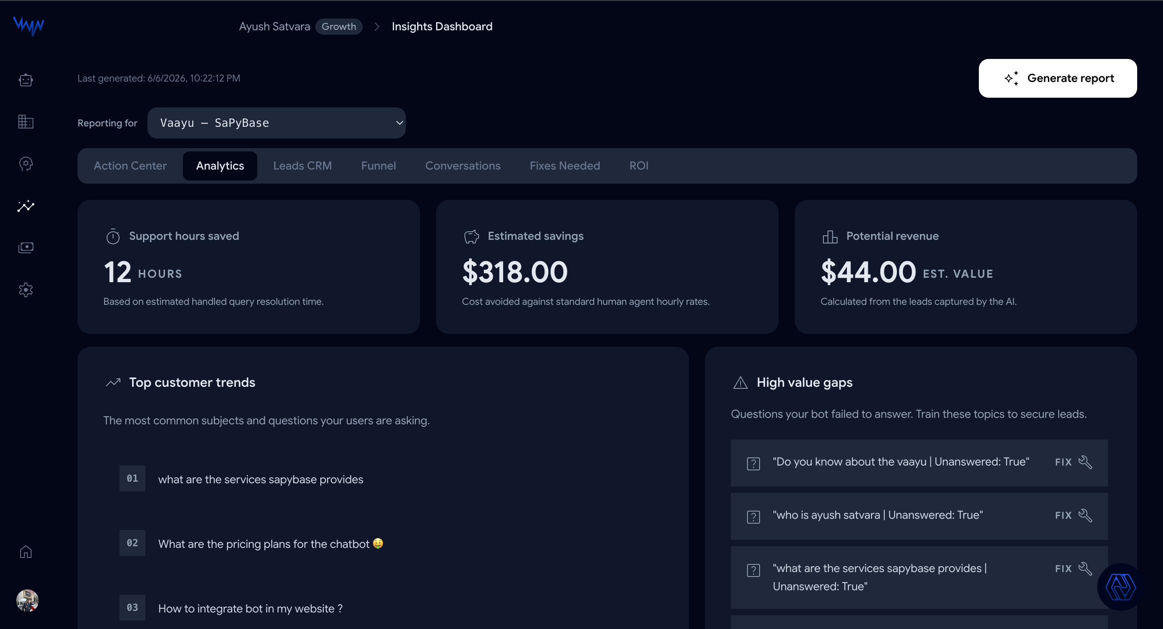Open the floating chat widget bubble

coord(1121,587)
